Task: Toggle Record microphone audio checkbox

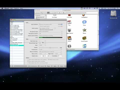Action: pos(39,24)
